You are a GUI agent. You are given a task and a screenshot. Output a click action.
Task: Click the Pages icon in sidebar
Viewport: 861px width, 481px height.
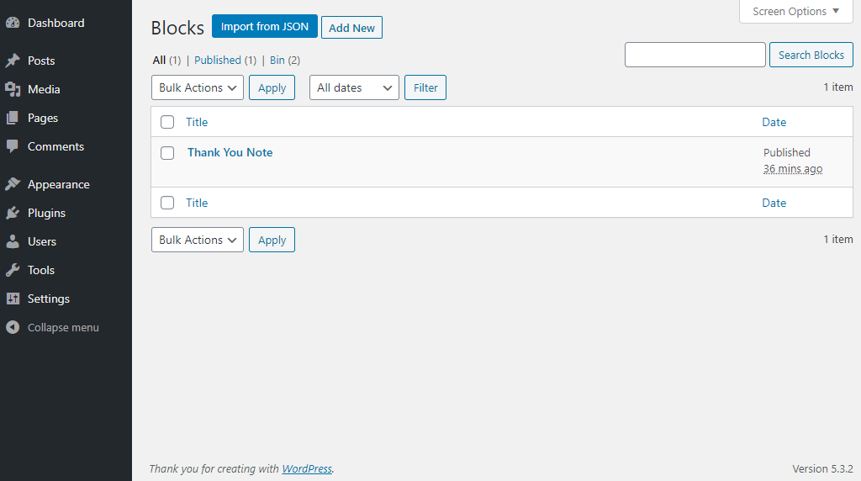[x=13, y=118]
